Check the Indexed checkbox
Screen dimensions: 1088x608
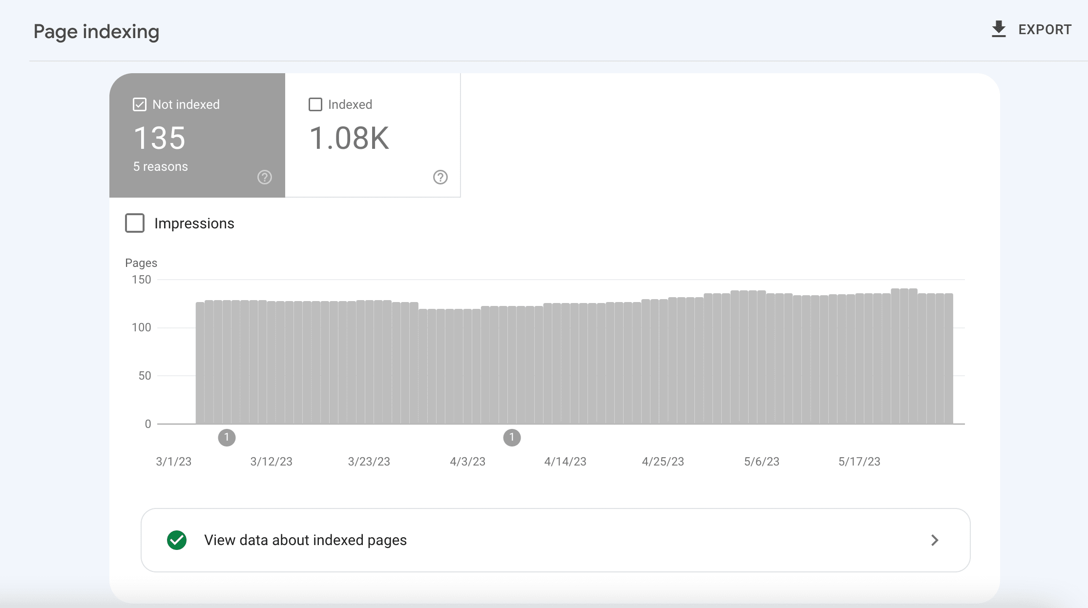315,104
